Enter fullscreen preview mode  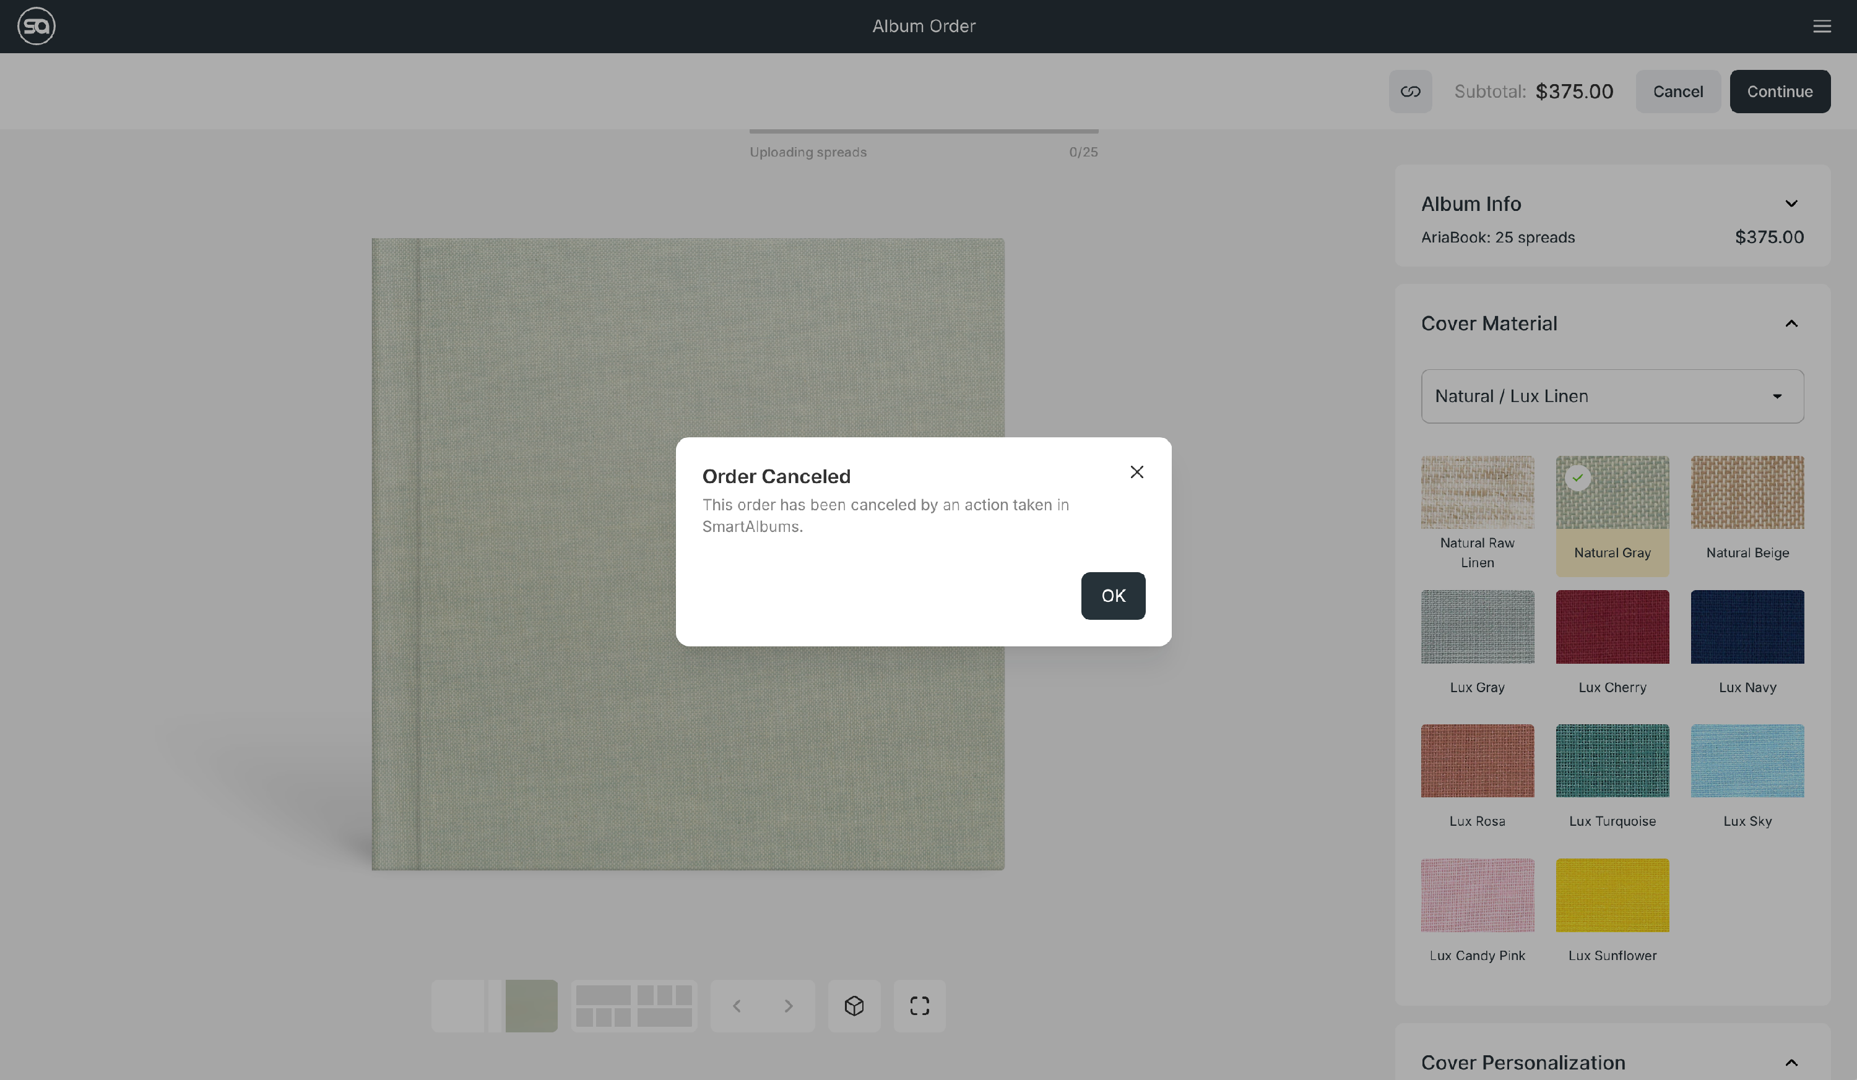919,1006
